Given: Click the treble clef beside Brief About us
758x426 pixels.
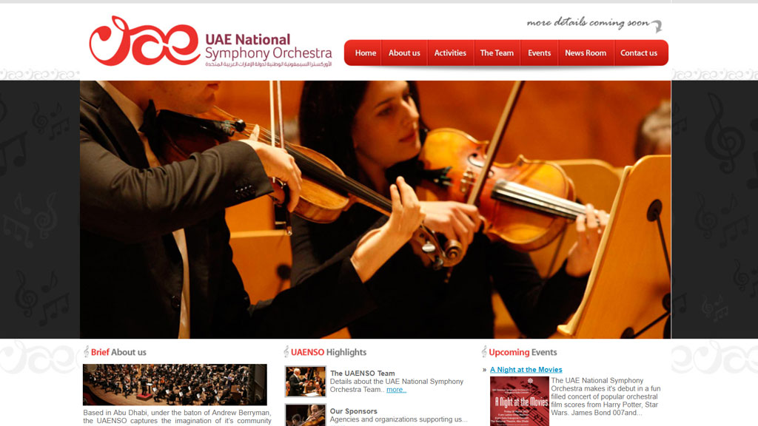Looking at the screenshot, I should click(86, 351).
